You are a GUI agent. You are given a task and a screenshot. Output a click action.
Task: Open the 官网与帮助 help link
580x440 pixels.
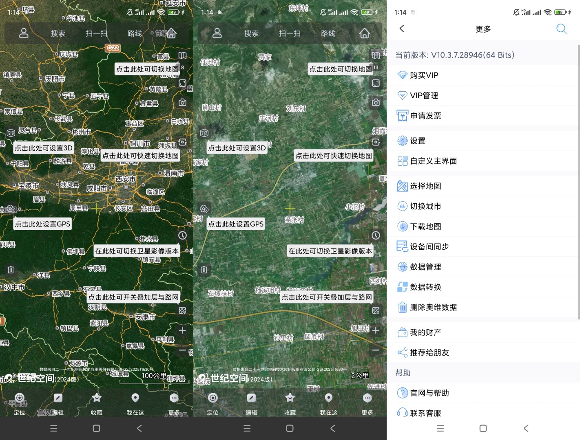428,393
